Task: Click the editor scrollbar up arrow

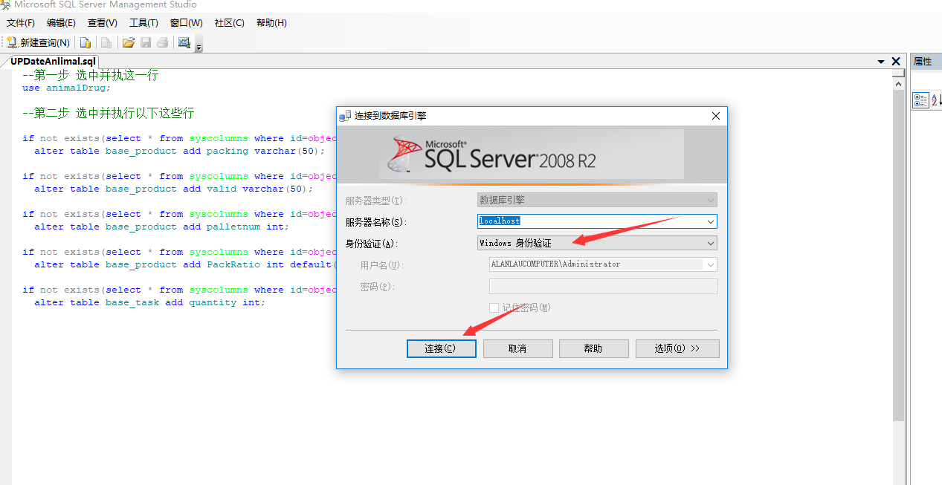Action: [x=898, y=84]
